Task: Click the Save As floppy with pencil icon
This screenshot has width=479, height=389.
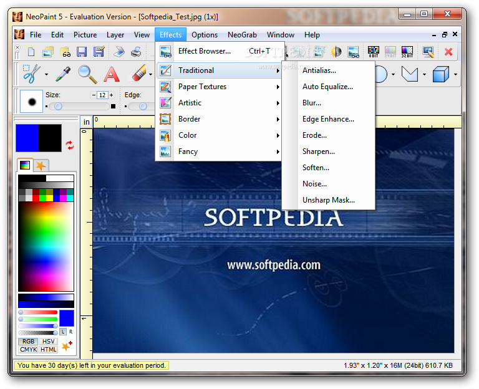Action: point(99,52)
